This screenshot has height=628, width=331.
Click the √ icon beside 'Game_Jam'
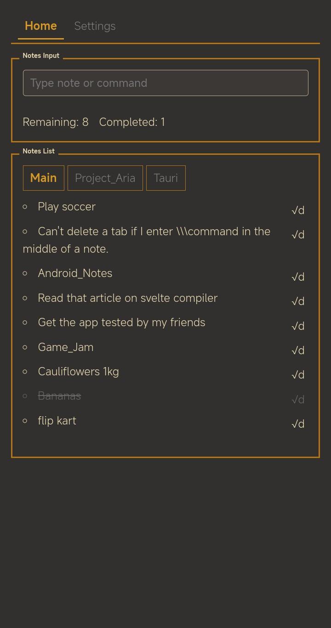pos(294,351)
